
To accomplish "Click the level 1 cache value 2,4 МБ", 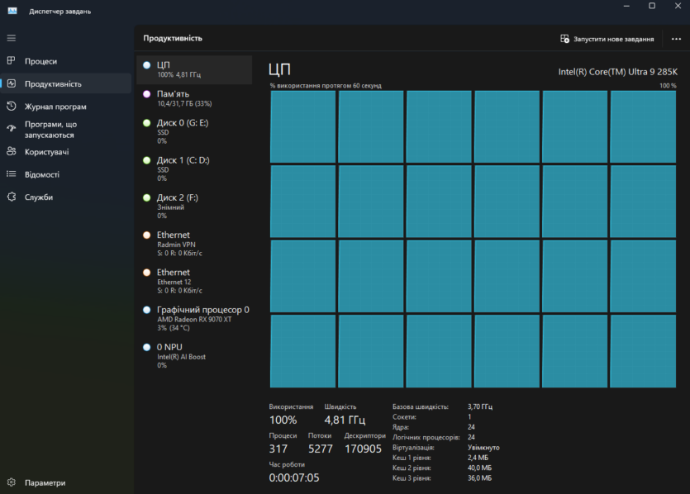I will pyautogui.click(x=478, y=458).
